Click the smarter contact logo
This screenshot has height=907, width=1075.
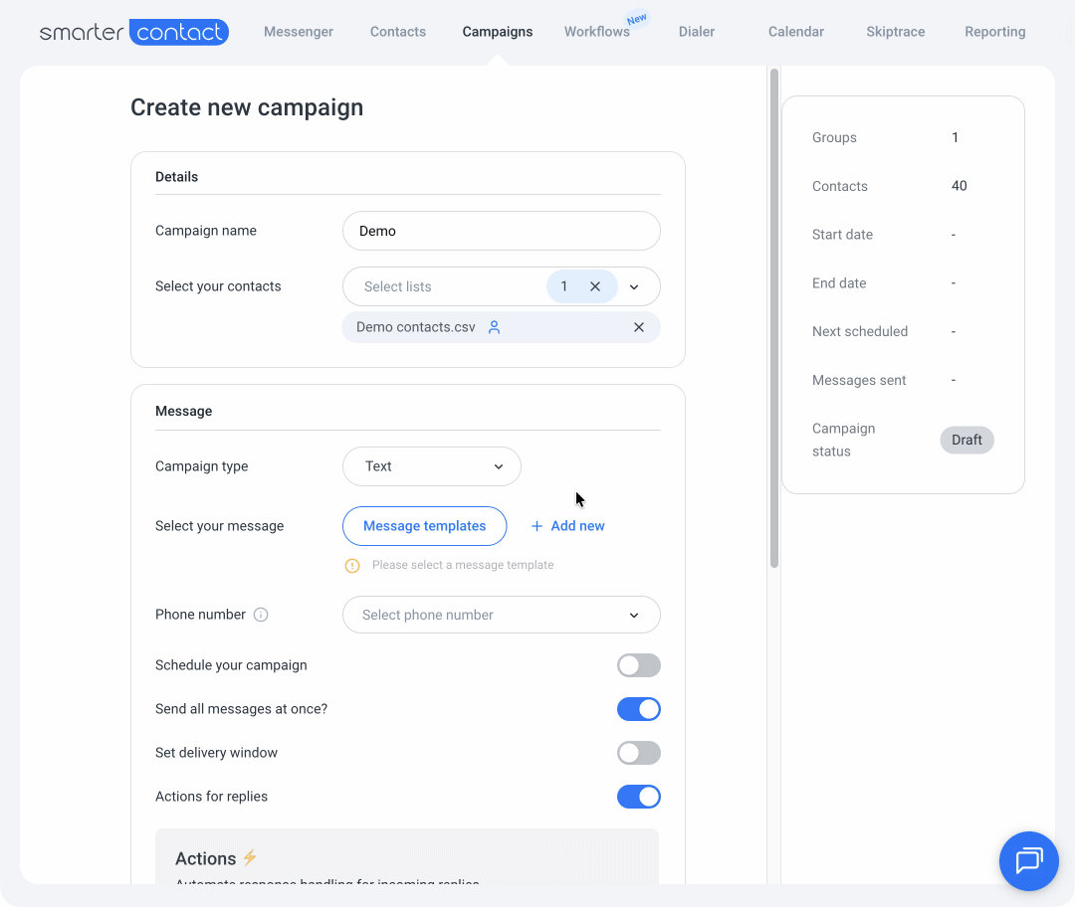point(134,32)
